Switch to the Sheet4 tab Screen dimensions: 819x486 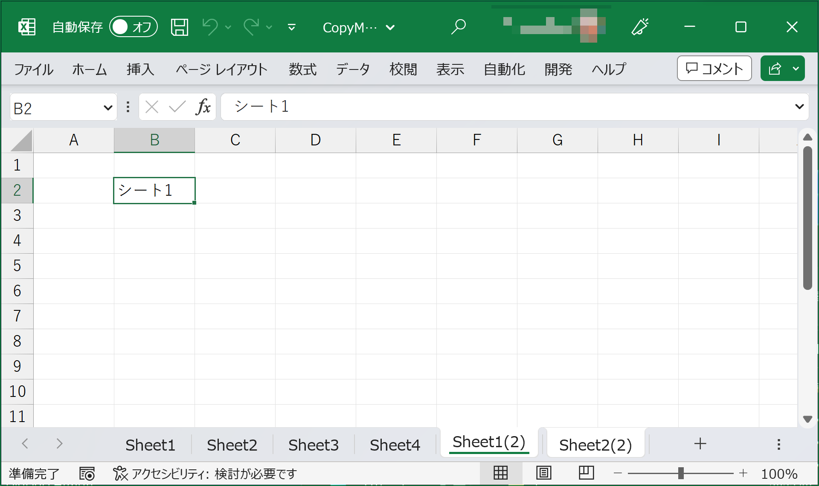pyautogui.click(x=395, y=445)
